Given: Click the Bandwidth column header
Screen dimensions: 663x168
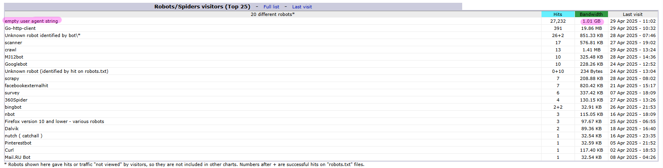Looking at the screenshot, I should 591,14.
